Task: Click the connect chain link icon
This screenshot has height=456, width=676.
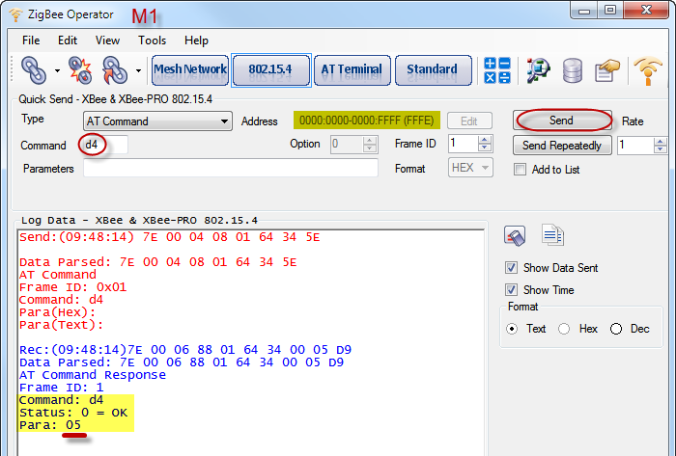Action: coord(34,70)
